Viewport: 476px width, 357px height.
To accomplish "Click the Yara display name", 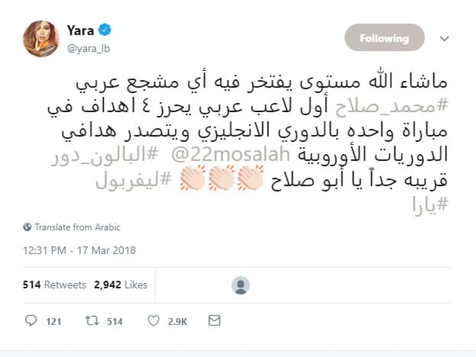I will coord(80,30).
